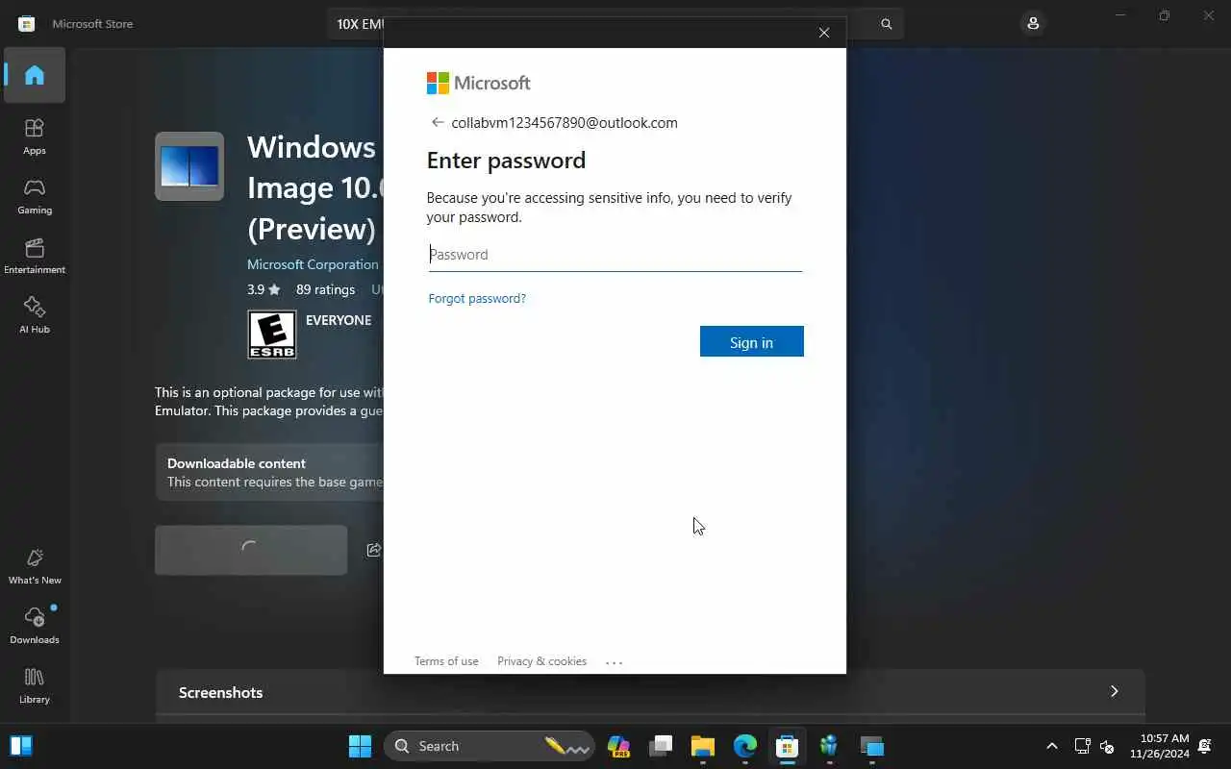Open the clock and date flyout
Viewport: 1231px width, 769px height.
(1160, 746)
